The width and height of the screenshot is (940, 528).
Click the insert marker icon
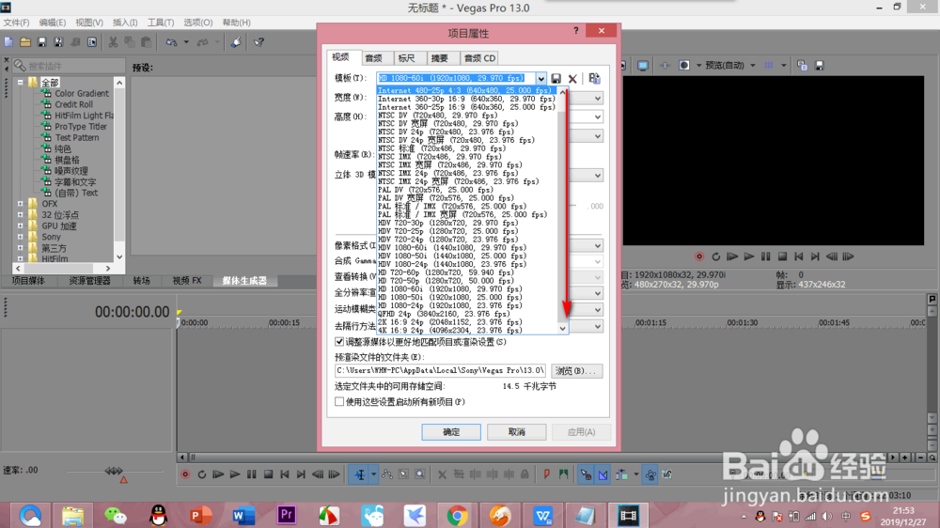tap(547, 474)
